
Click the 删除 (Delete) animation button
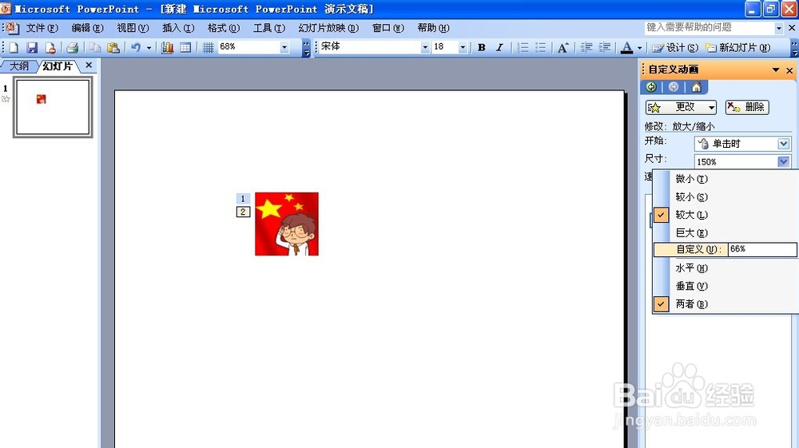[747, 108]
